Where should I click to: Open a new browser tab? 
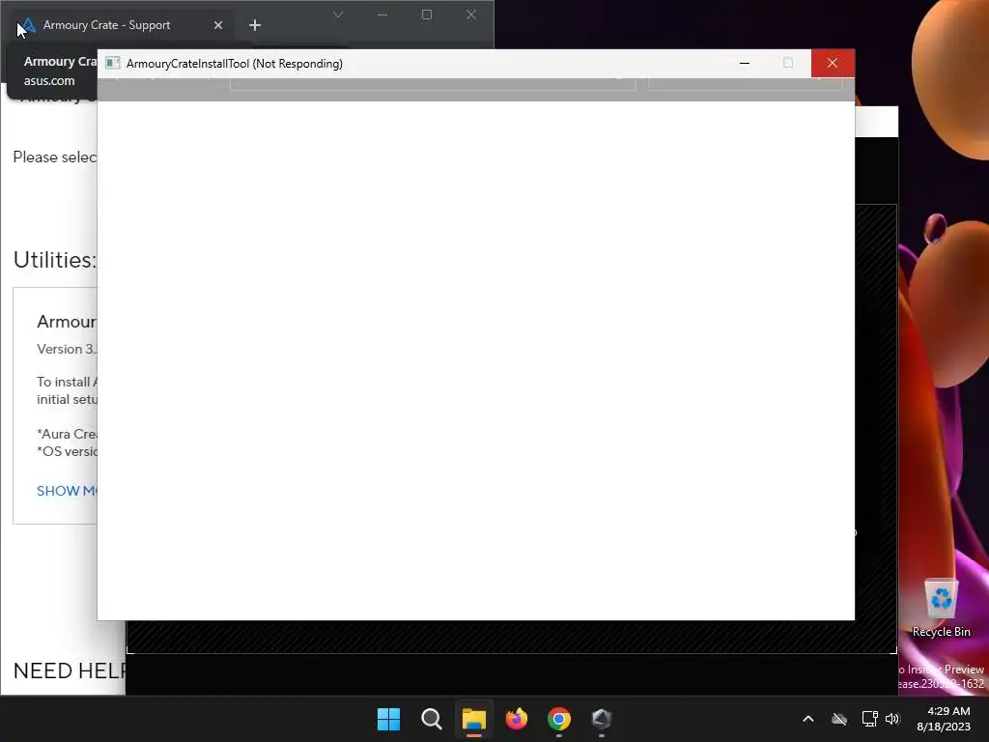[255, 25]
